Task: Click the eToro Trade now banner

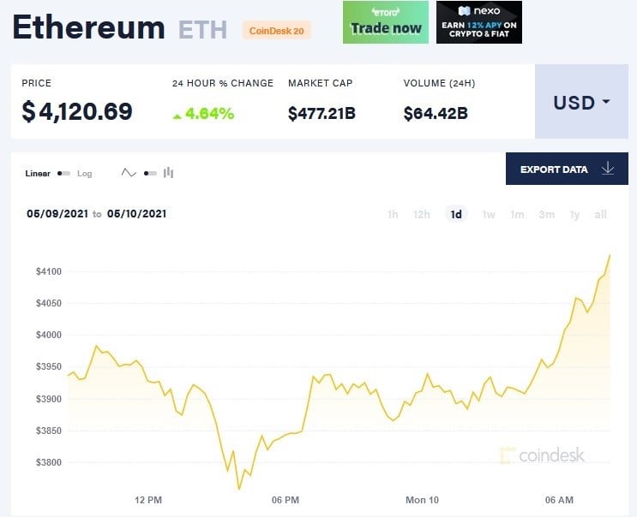Action: (x=386, y=22)
